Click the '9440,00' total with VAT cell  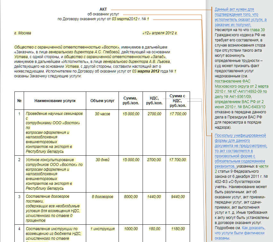pyautogui.click(x=178, y=196)
